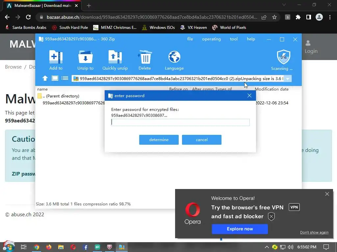Image resolution: width=337 pixels, height=252 pixels.
Task: Click the Browse breadcrumb link
Action: pyautogui.click(x=13, y=67)
